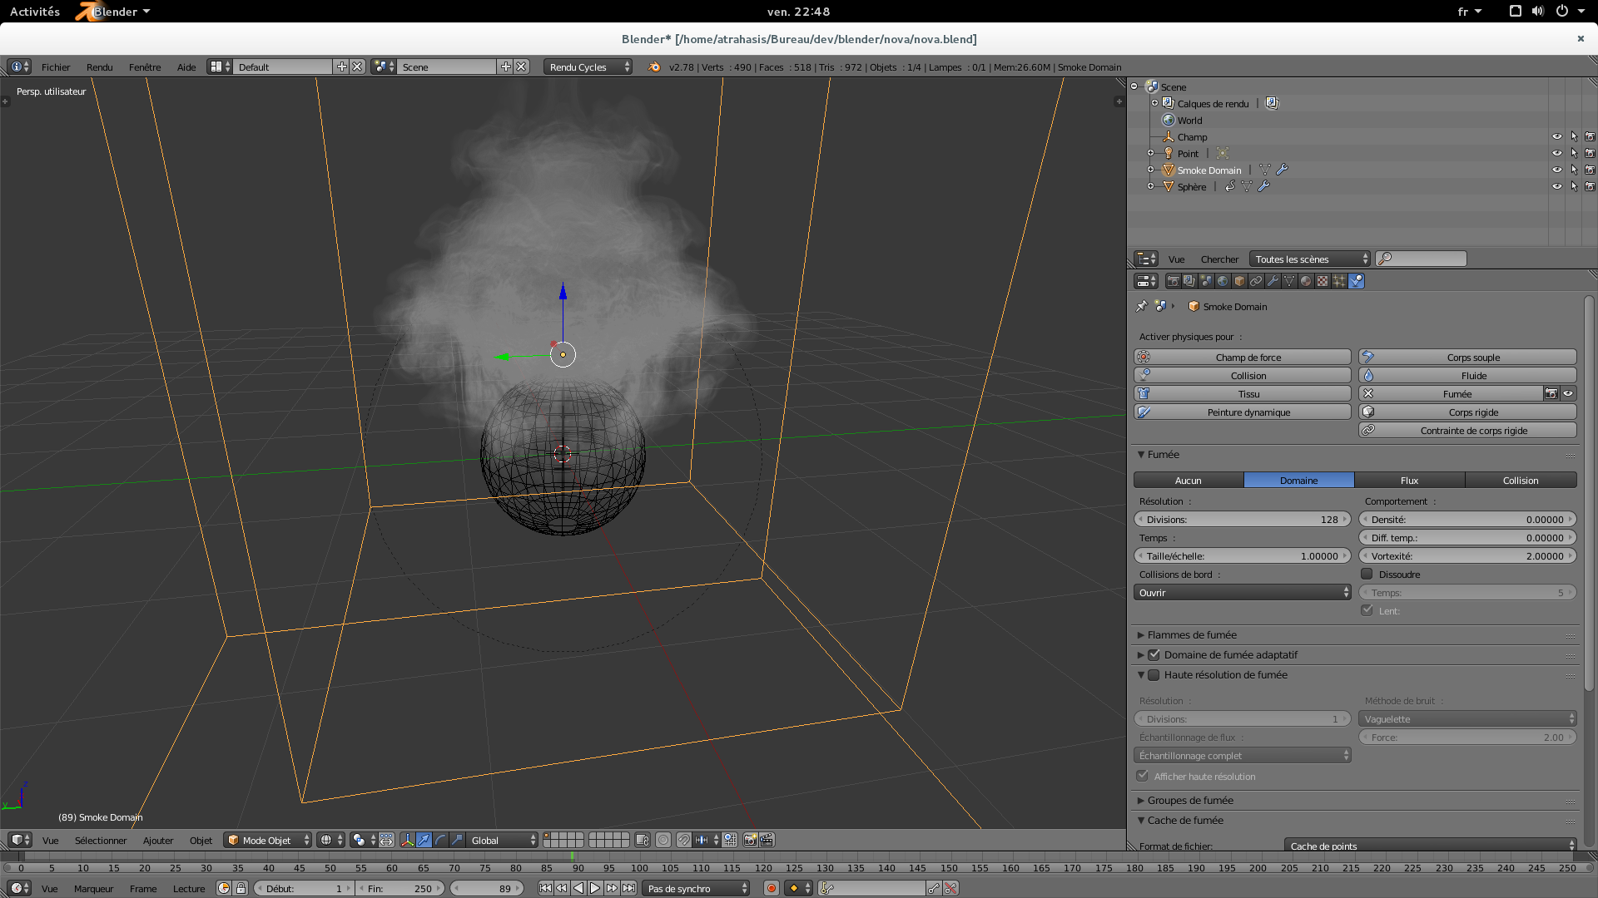
Task: Click the OpenGL render image camera icon
Action: 750,840
